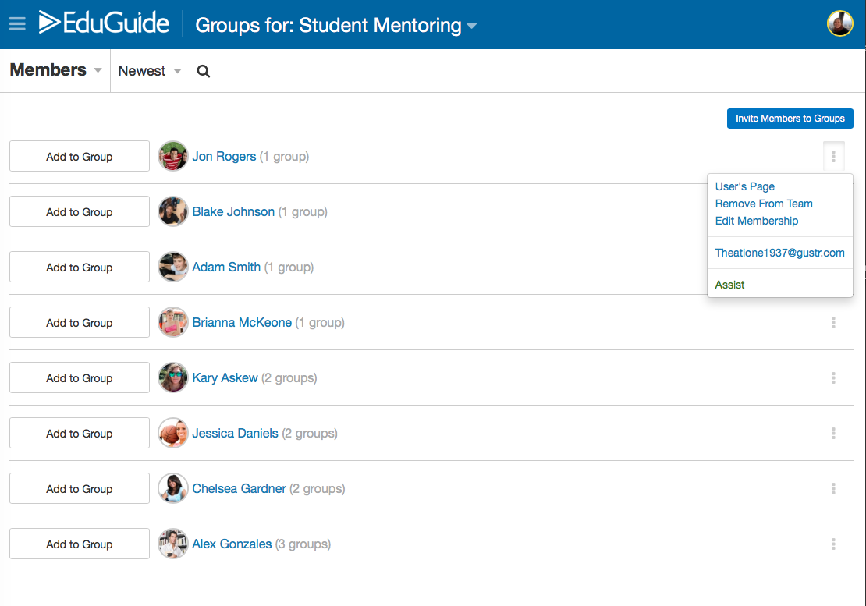Open the Members view dropdown
The image size is (866, 606).
coord(55,70)
